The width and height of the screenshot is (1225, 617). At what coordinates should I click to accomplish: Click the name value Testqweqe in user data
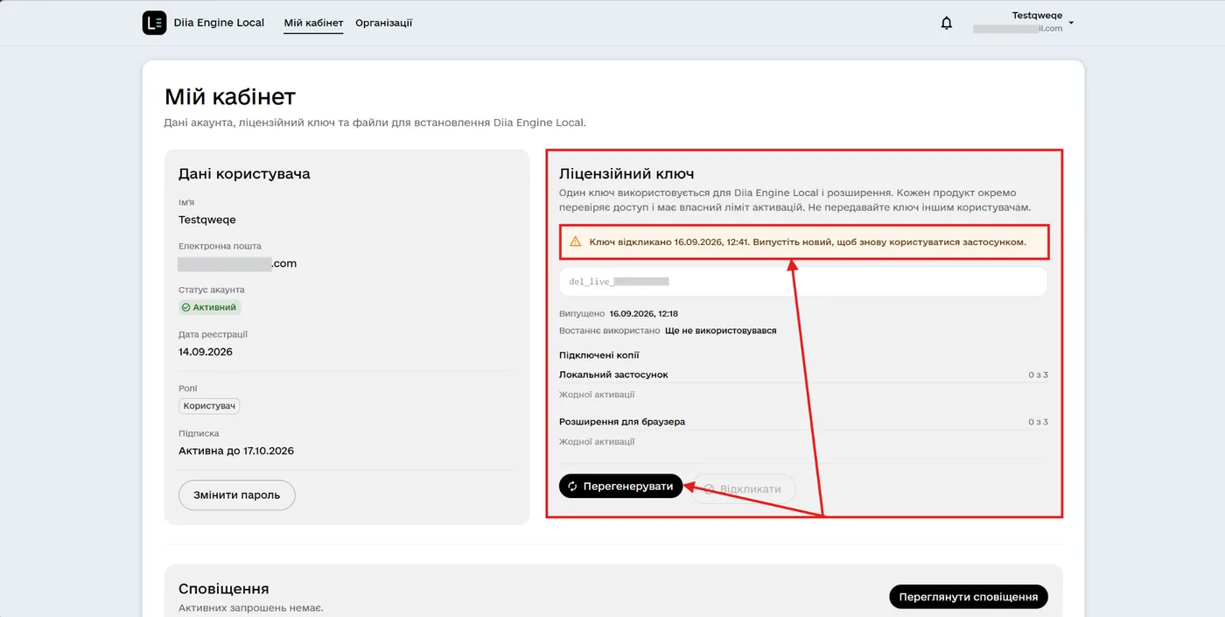click(207, 220)
